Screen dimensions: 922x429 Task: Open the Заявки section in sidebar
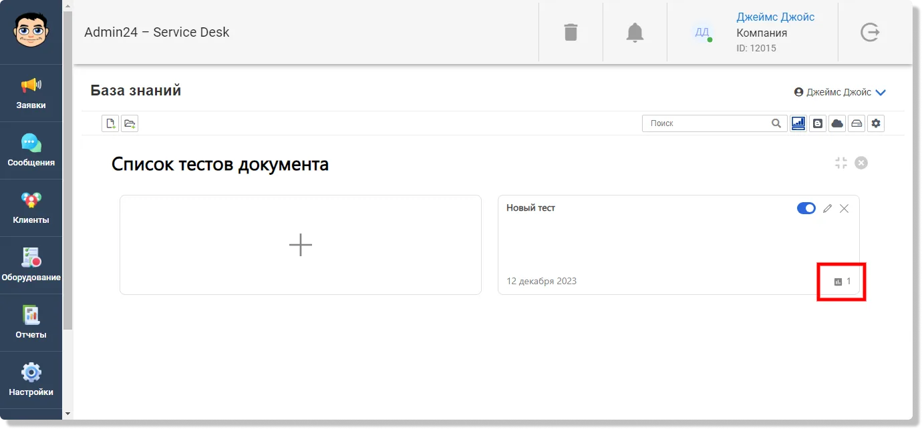[31, 93]
